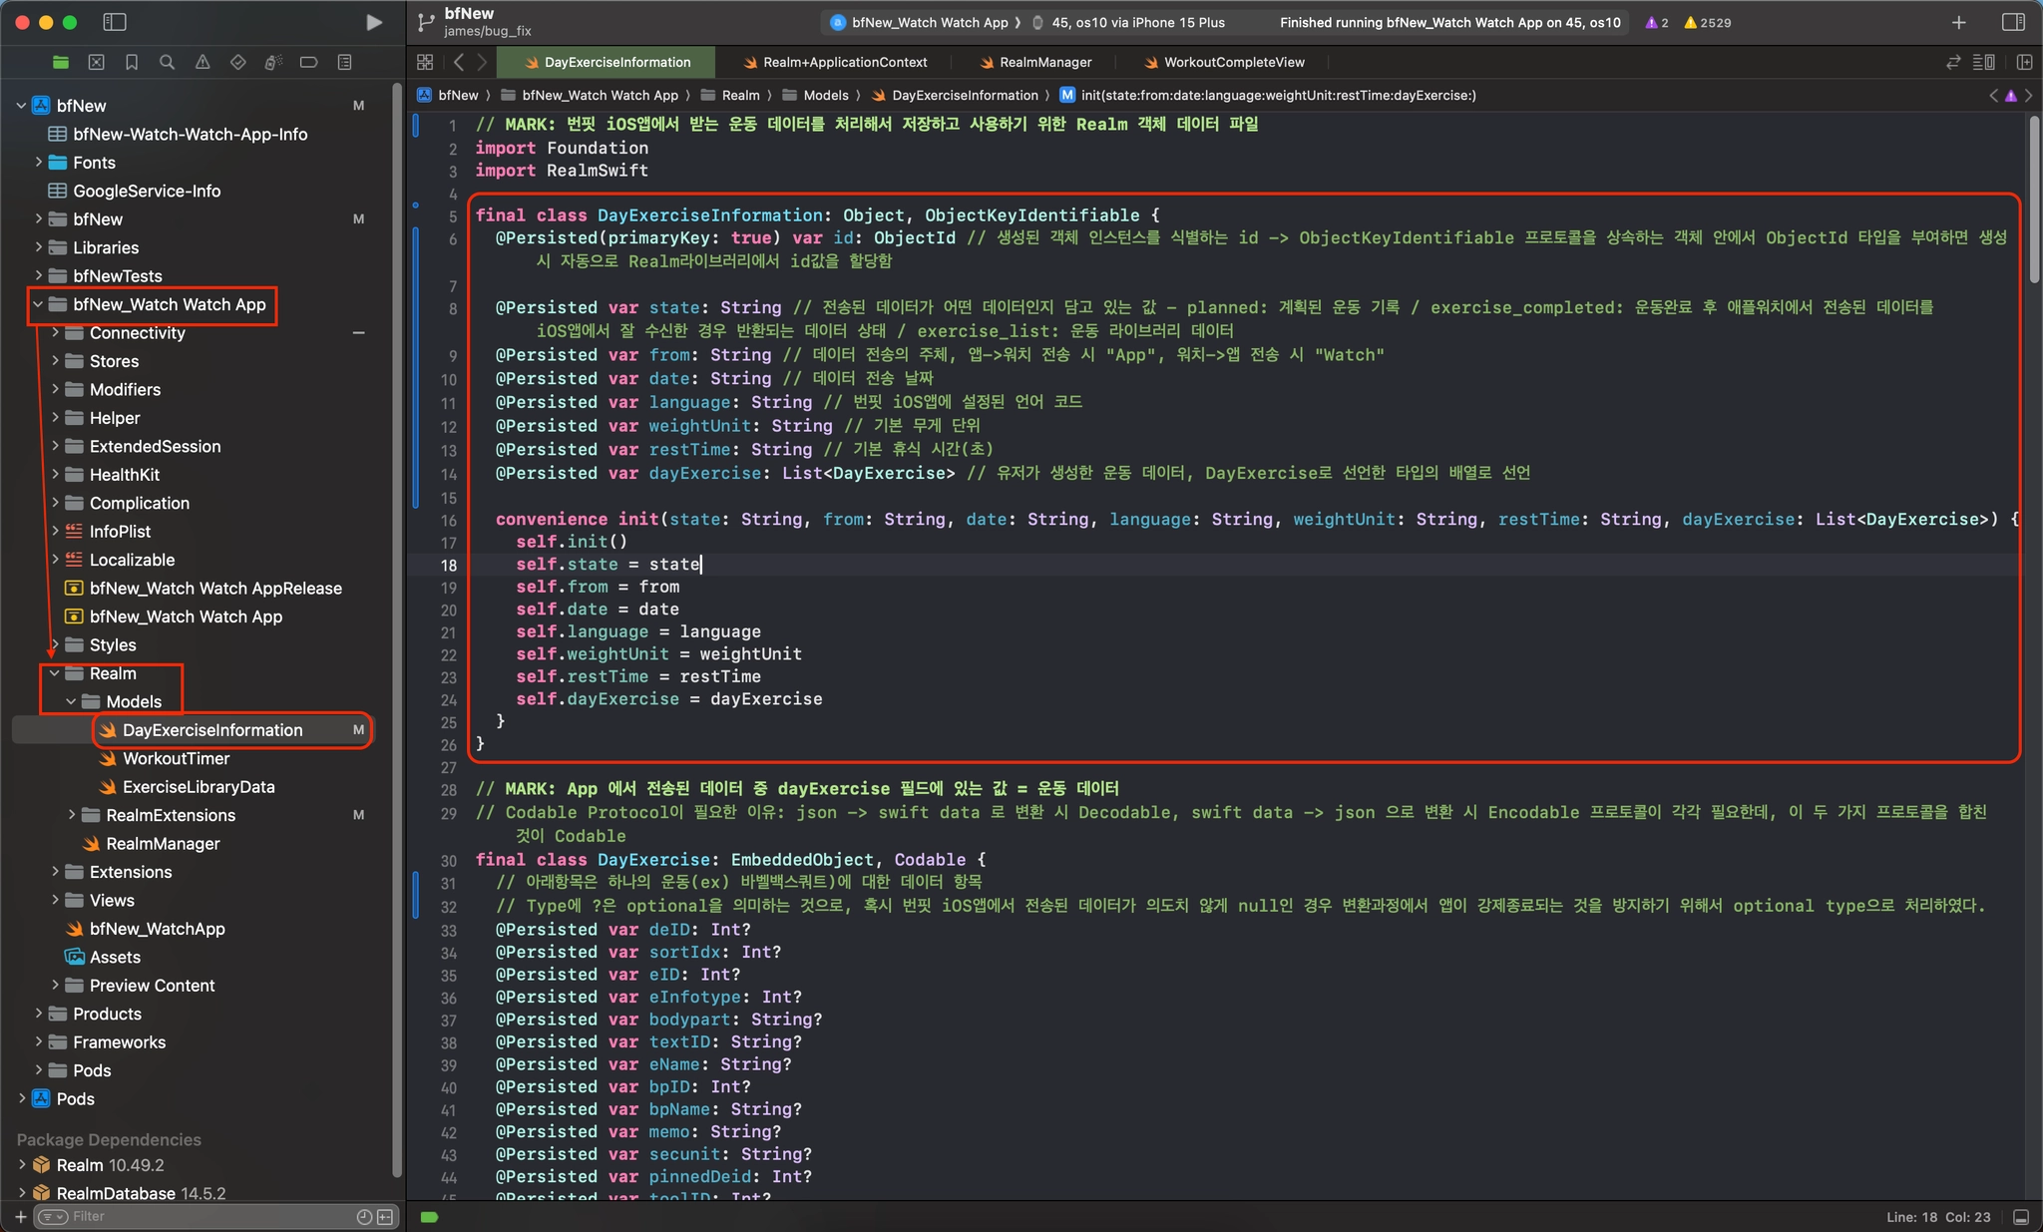
Task: Open the Find navigator magnifier icon
Action: pos(167,62)
